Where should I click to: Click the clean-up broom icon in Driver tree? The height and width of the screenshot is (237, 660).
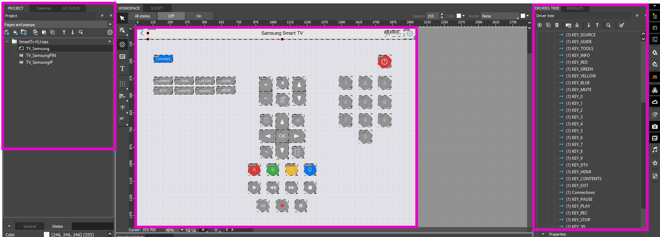click(x=621, y=25)
